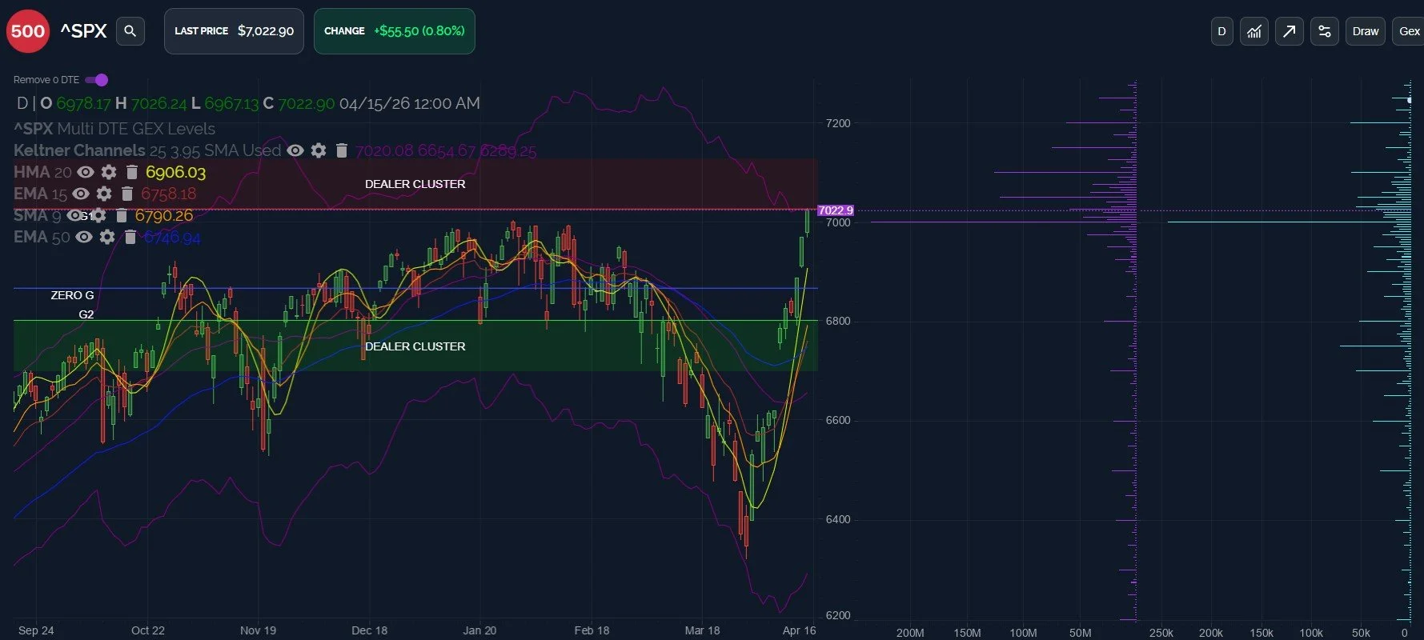Click the Apr 16 date label
1424x640 pixels.
799,630
